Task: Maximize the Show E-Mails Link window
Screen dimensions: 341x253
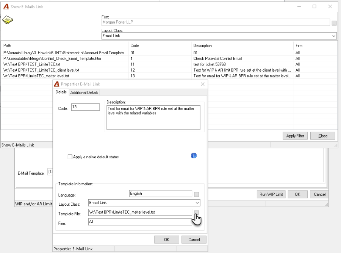Action: click(314, 6)
